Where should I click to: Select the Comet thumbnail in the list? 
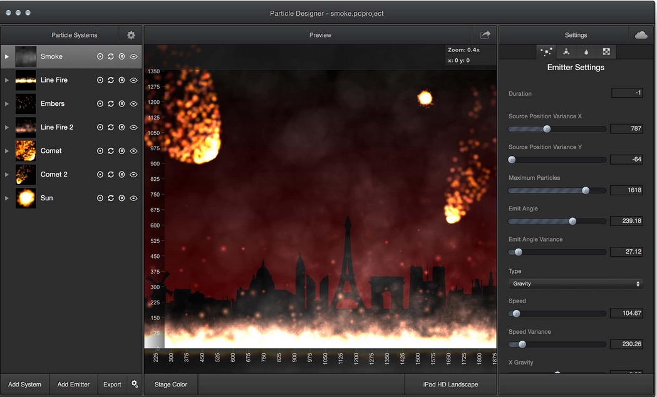26,151
